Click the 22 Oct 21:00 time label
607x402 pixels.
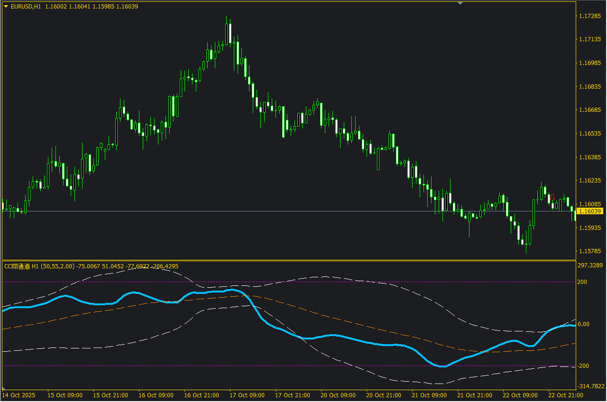pos(565,395)
